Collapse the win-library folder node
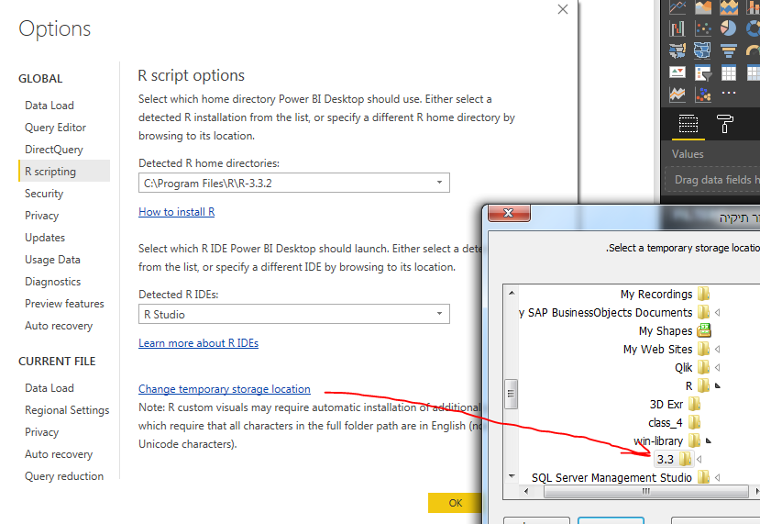 (708, 441)
